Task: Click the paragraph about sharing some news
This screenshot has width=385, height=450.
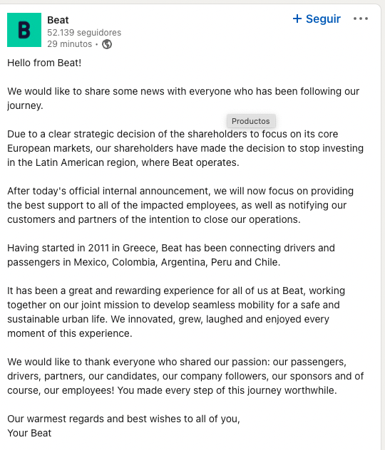Action: click(183, 98)
